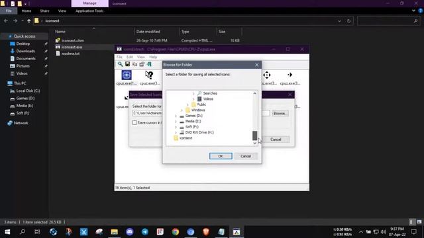Open Brave browser from the taskbar
Image resolution: width=424 pixels, height=238 pixels.
tap(206, 232)
